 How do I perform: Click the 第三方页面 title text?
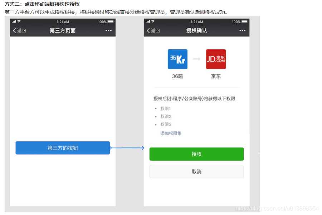point(63,31)
